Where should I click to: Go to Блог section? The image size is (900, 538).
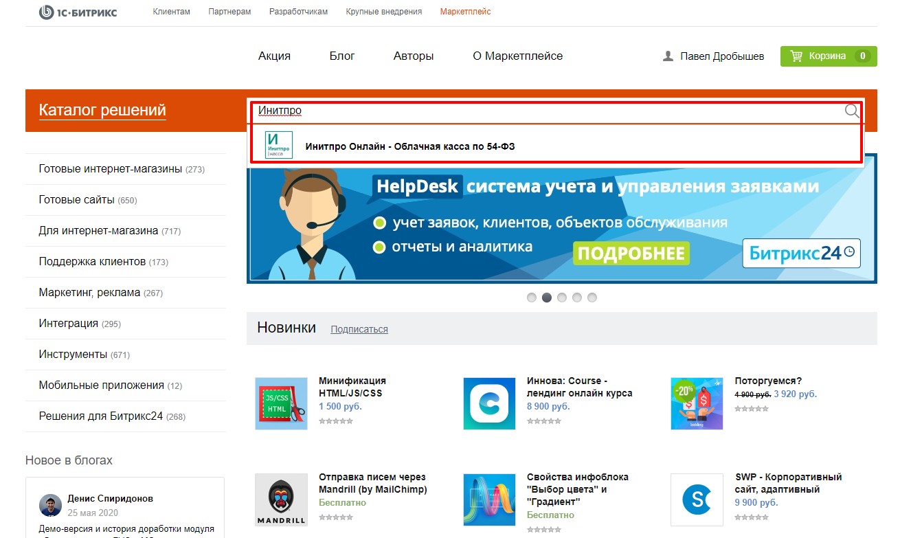coord(342,56)
